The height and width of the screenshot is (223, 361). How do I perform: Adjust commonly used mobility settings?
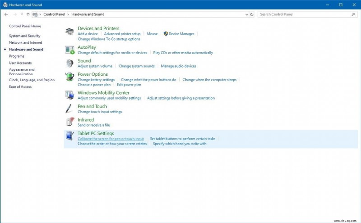[109, 98]
